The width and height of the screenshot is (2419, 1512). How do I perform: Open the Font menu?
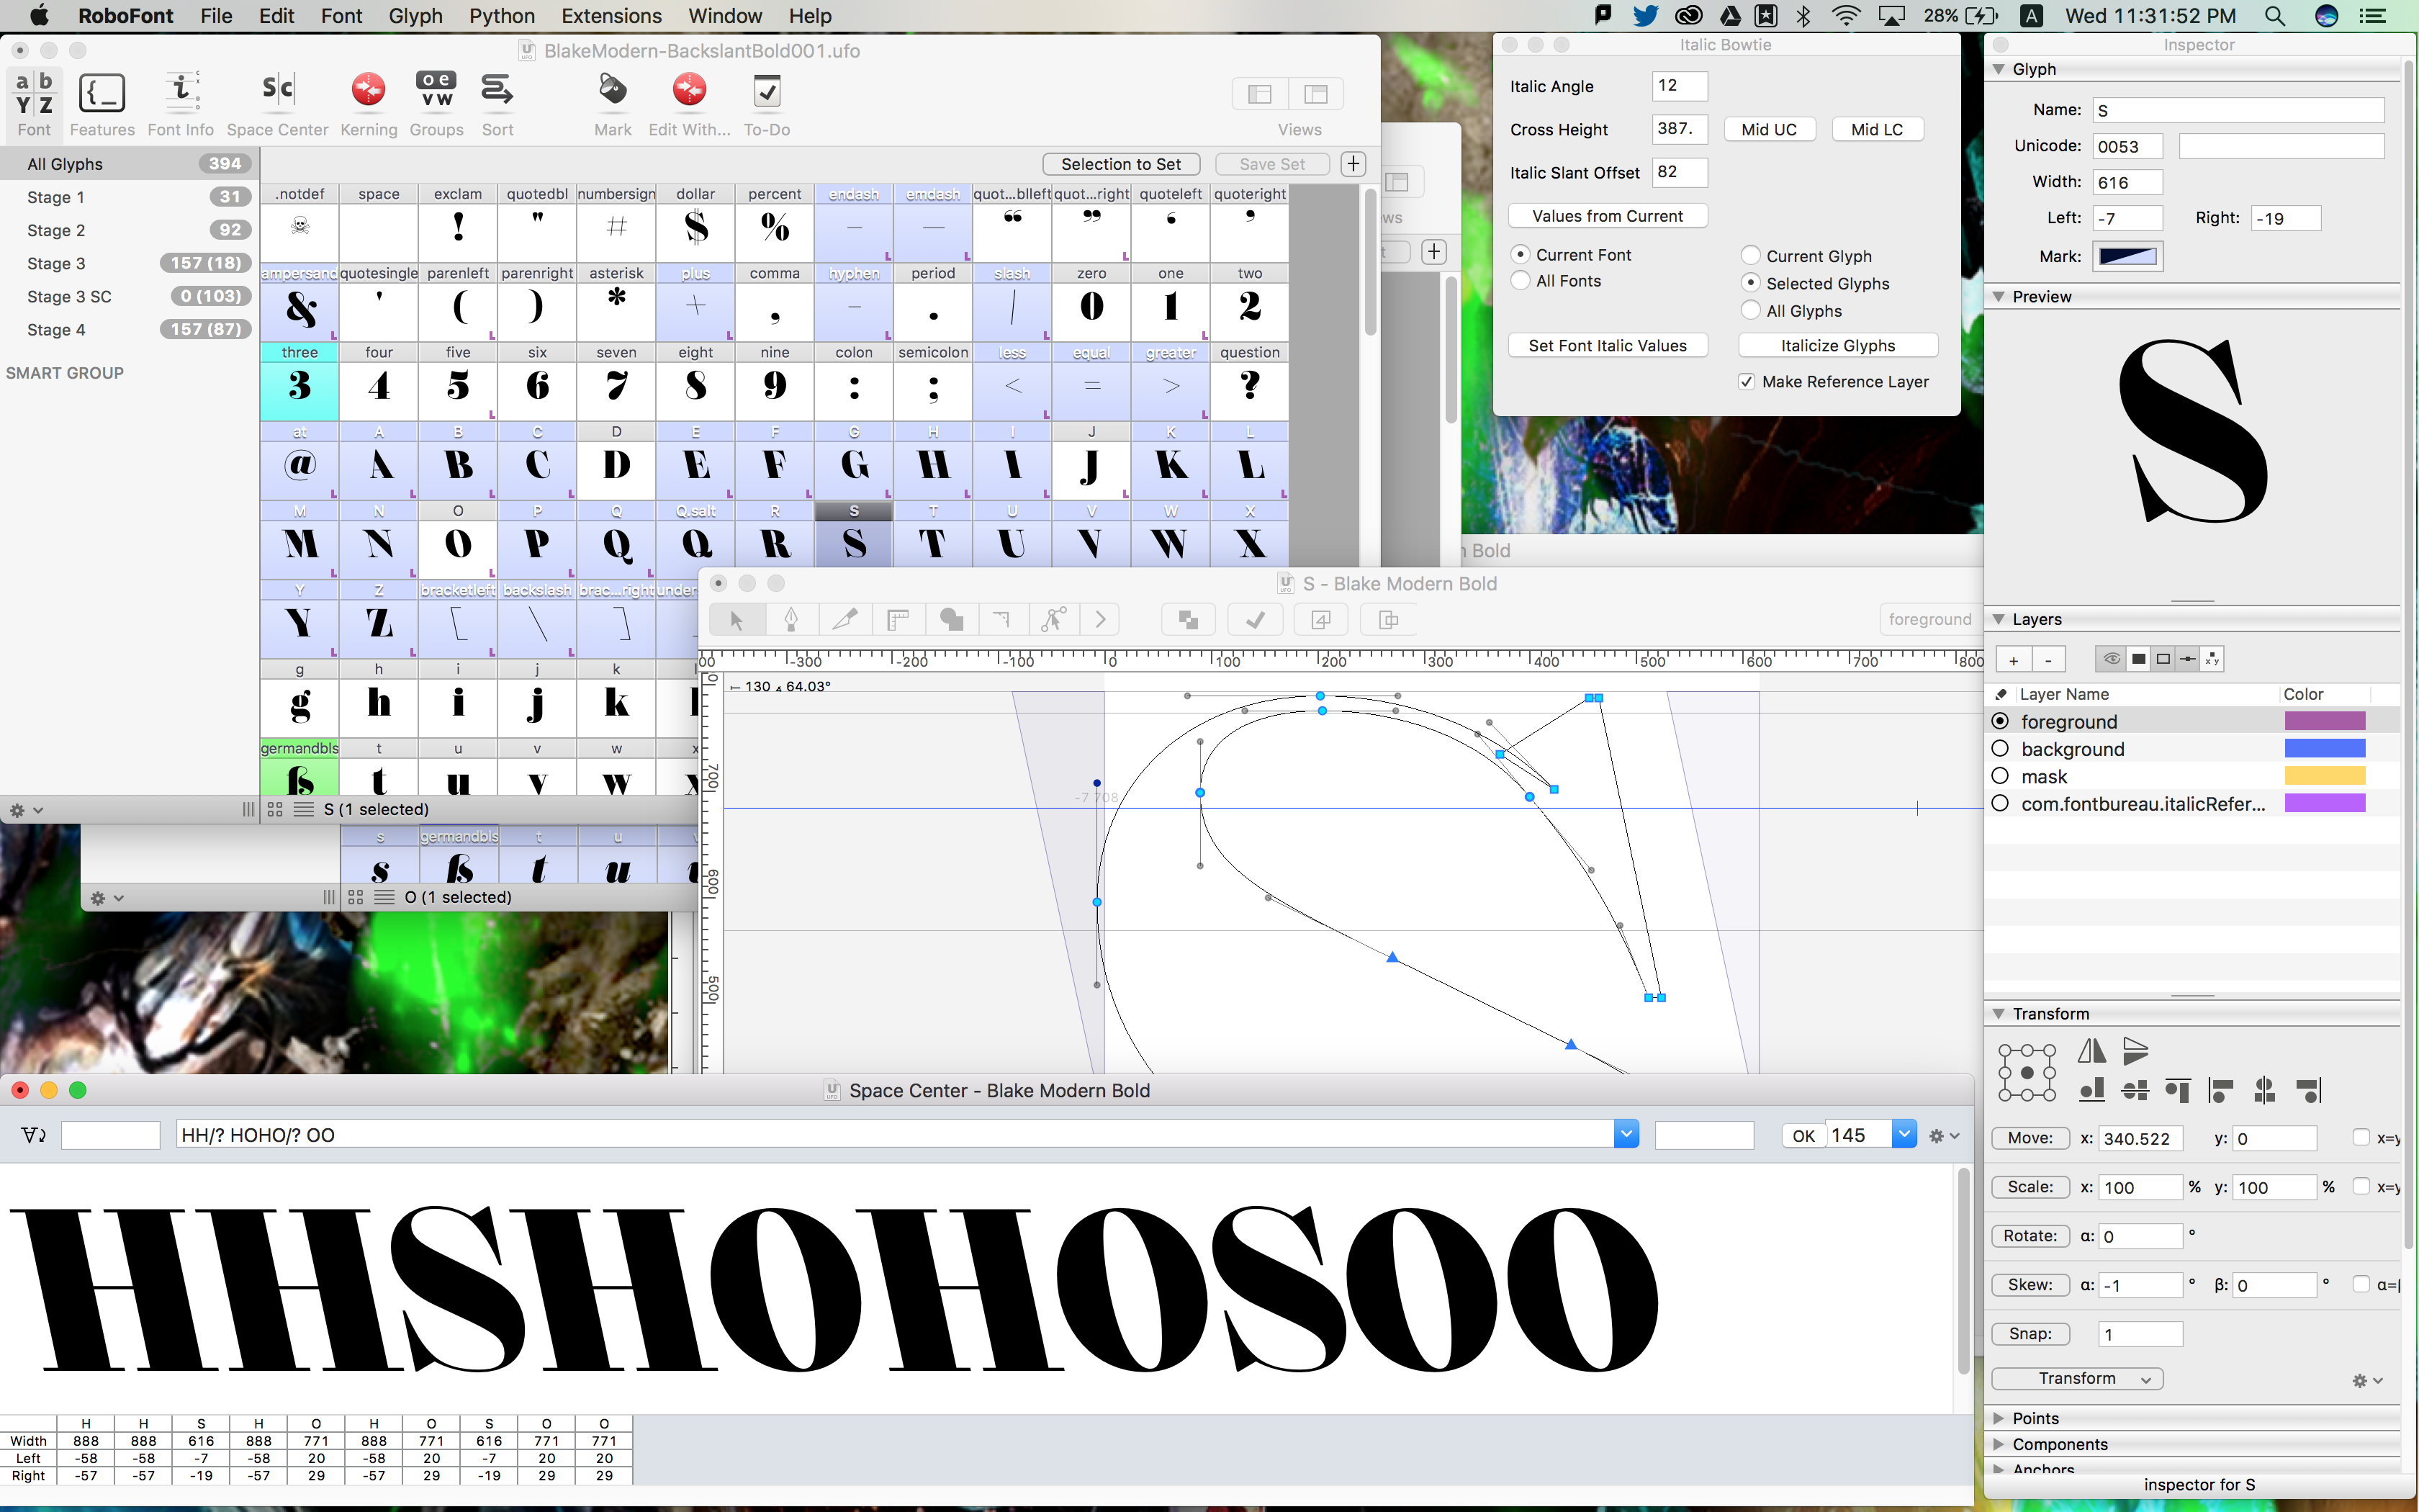(342, 16)
